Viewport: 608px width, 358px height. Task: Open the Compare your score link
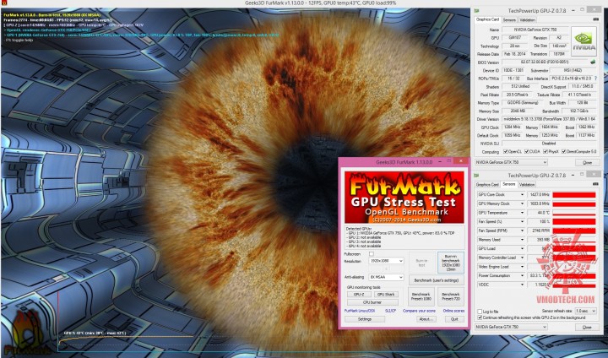tap(419, 311)
